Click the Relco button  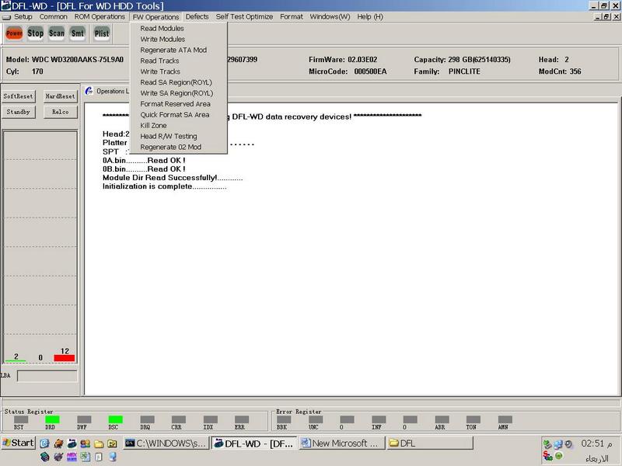click(x=60, y=112)
